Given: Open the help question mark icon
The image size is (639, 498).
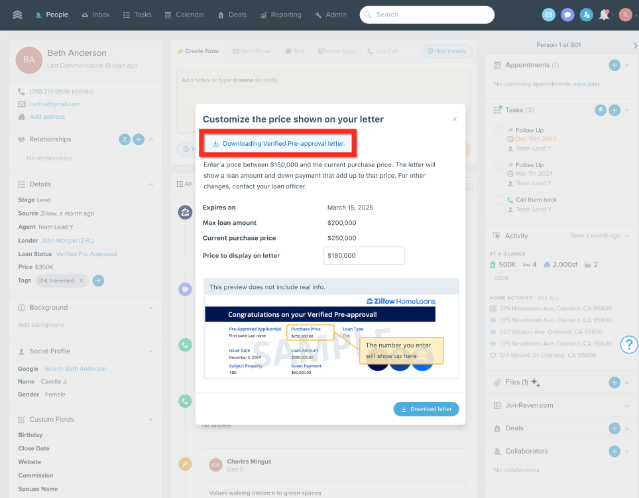Looking at the screenshot, I should [x=629, y=344].
